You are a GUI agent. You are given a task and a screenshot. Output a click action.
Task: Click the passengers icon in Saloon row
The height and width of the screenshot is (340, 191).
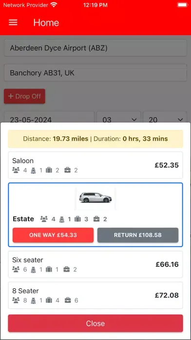coord(16,170)
